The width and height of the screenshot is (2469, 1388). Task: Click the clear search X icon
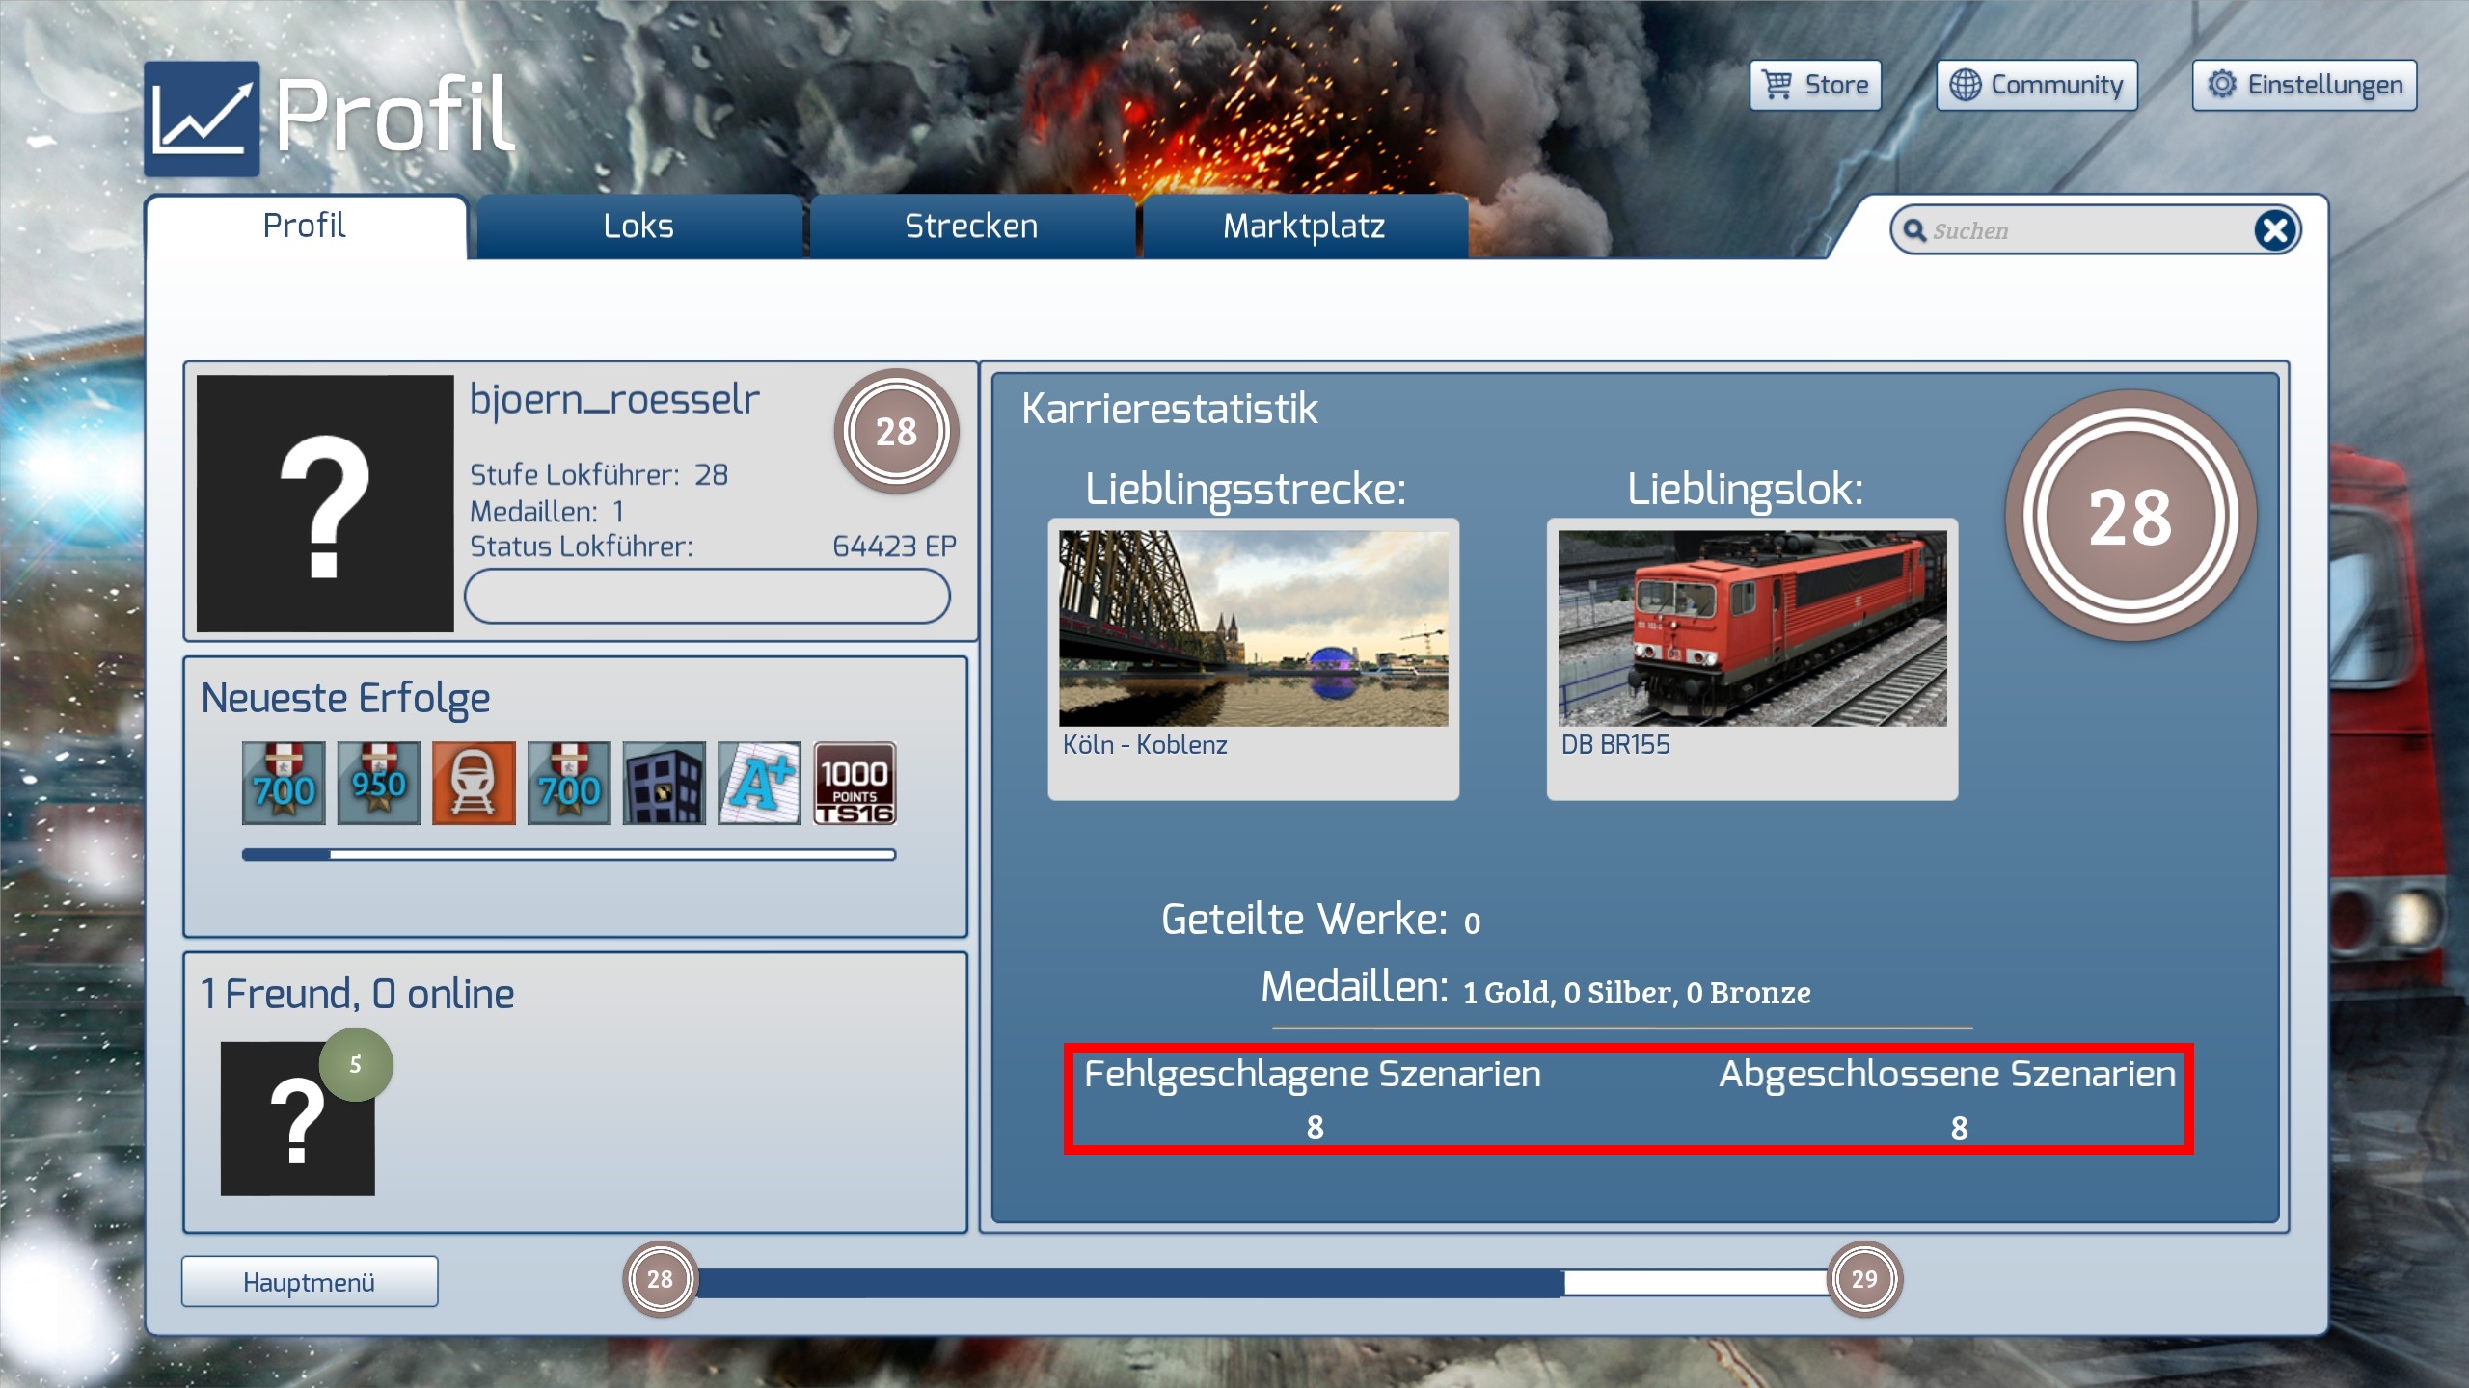[x=2275, y=230]
